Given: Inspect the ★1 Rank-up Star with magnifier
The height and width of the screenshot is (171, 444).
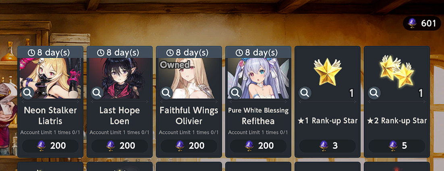Looking at the screenshot, I should pos(305,93).
